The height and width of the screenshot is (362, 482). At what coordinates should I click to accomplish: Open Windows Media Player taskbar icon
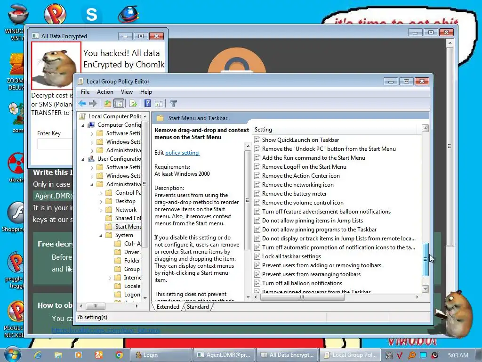(79, 355)
